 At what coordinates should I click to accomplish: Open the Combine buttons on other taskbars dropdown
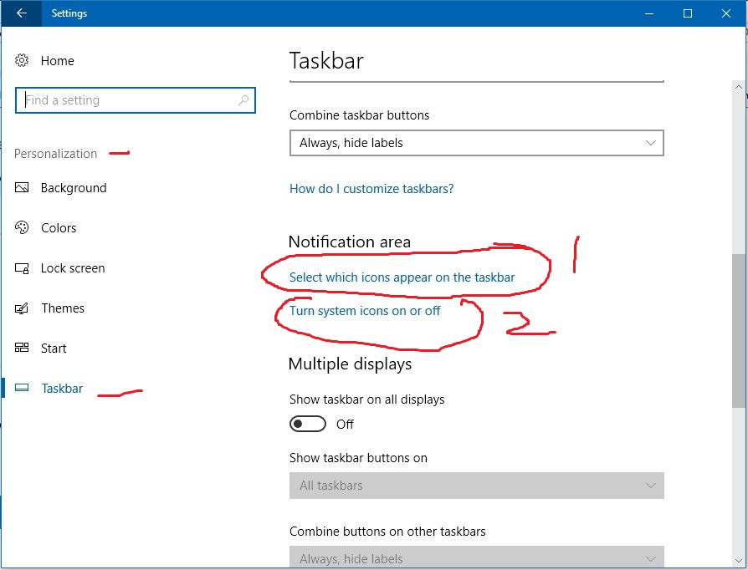click(476, 558)
